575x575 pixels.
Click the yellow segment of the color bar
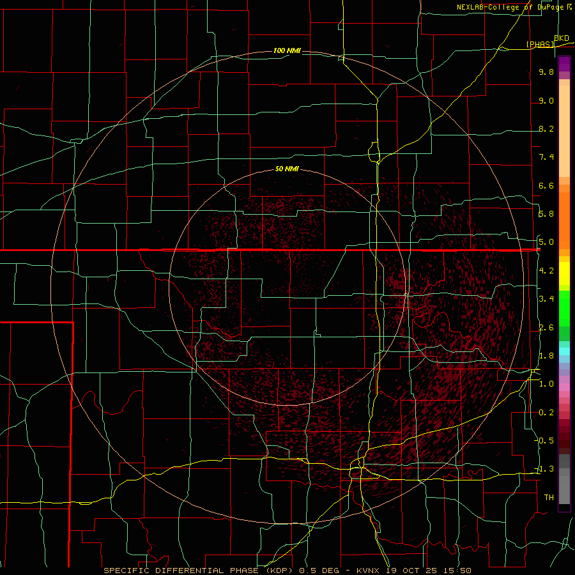(x=564, y=273)
